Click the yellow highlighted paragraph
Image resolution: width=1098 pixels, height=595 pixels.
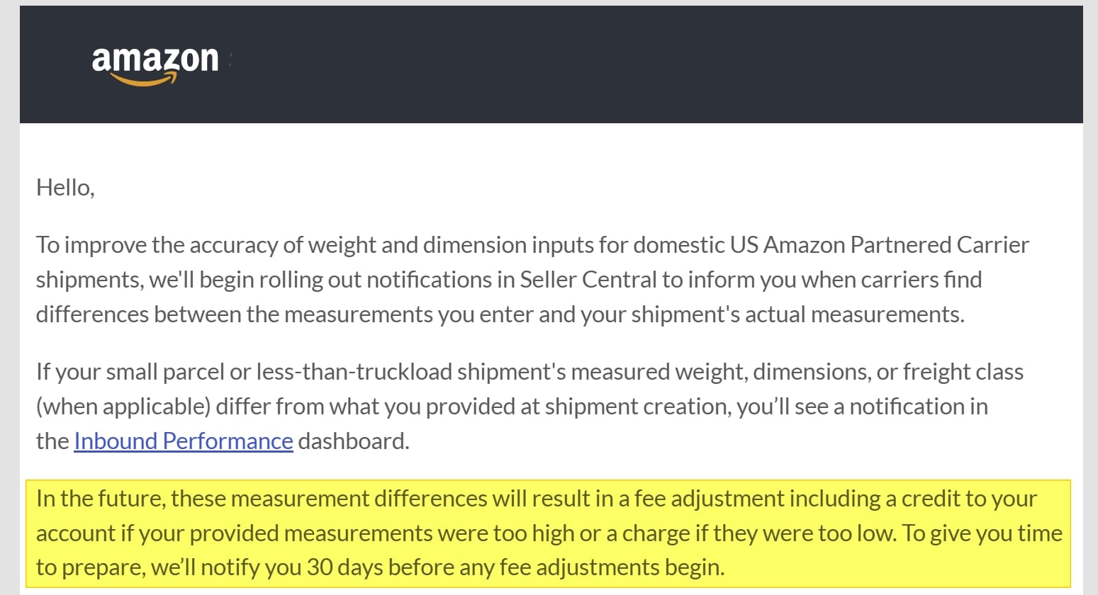(x=549, y=533)
